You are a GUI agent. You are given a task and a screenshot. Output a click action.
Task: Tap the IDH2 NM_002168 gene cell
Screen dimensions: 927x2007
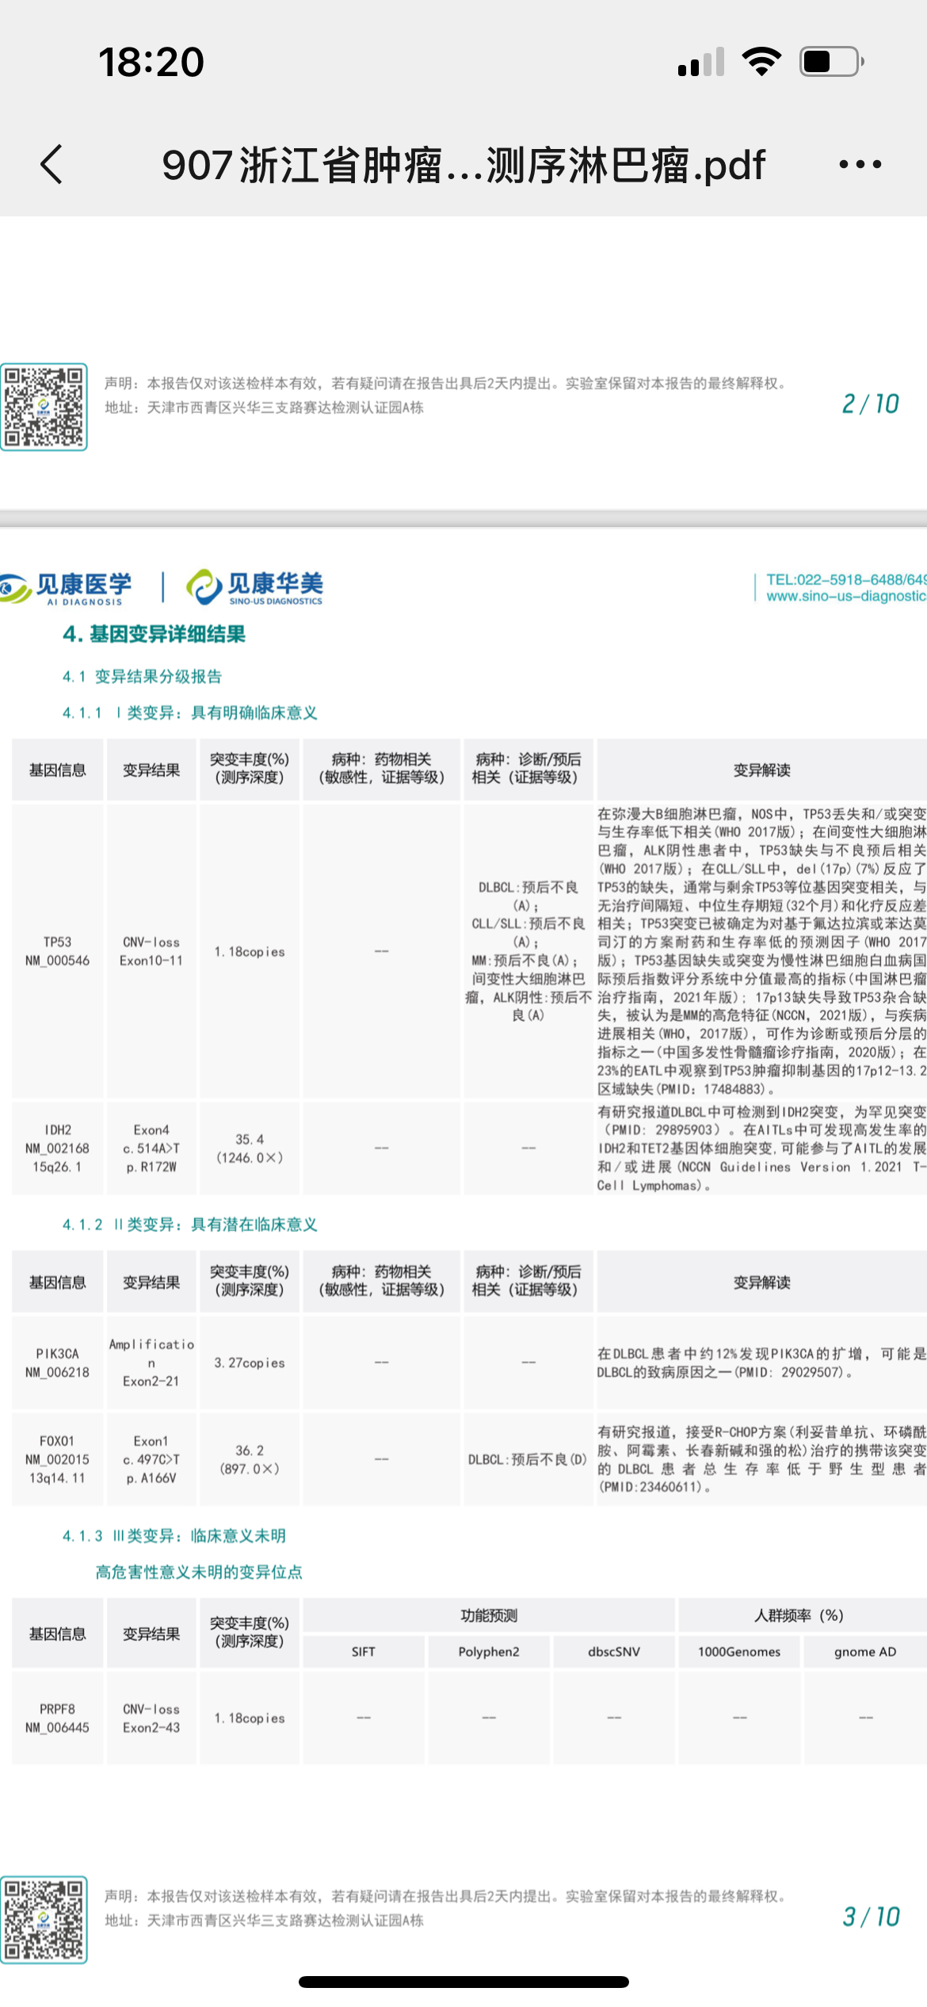pyautogui.click(x=58, y=1148)
